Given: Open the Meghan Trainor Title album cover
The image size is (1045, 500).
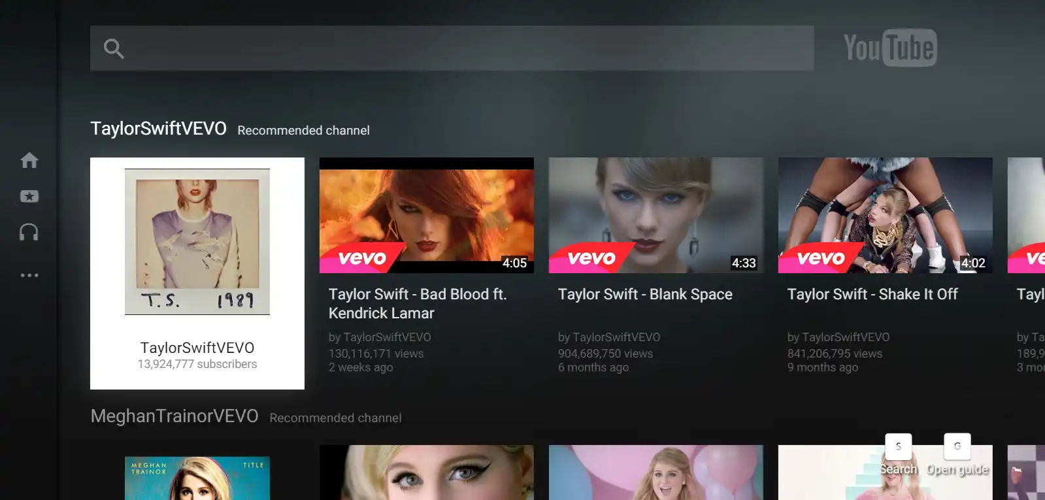Looking at the screenshot, I should pos(197,478).
